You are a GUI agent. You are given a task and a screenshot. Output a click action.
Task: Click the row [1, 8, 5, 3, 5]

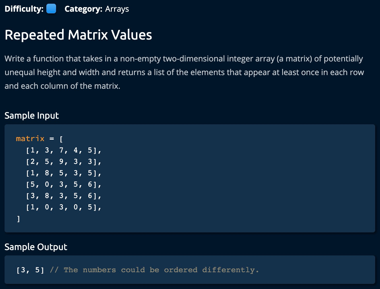point(63,173)
